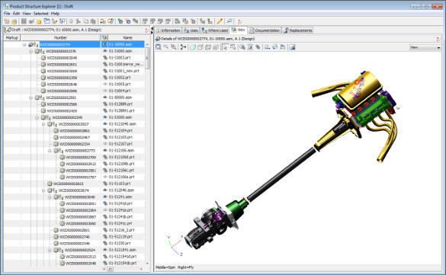Click the branching section-cut icon in viewer toolbar
446x275 pixels.
[183, 47]
